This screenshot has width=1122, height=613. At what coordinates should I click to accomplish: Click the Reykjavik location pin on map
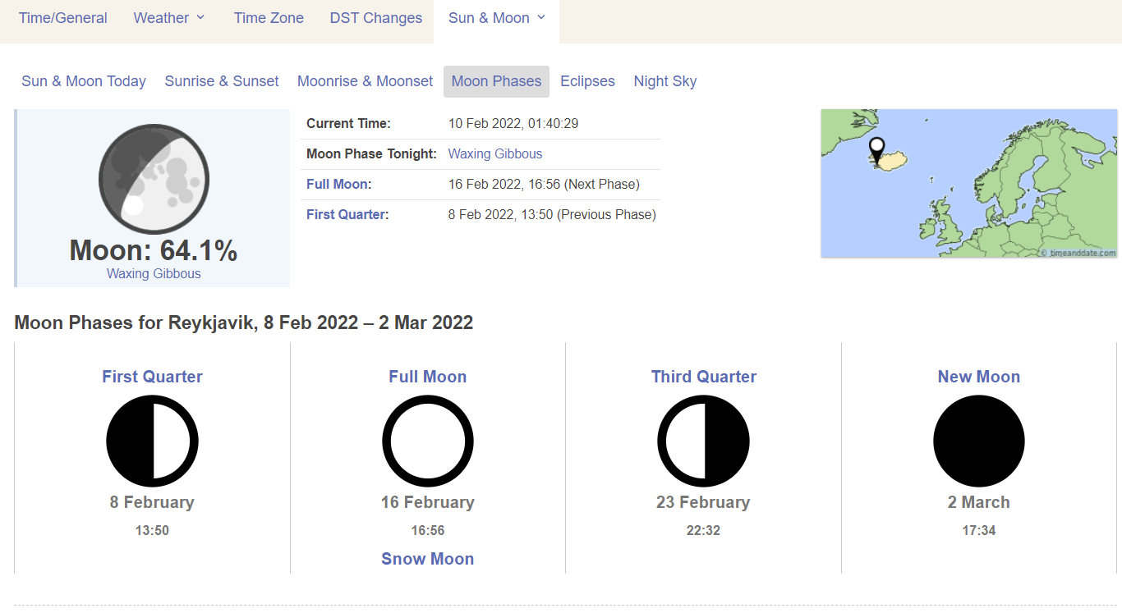coord(876,150)
